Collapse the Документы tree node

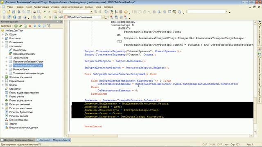pyautogui.click(x=3, y=46)
